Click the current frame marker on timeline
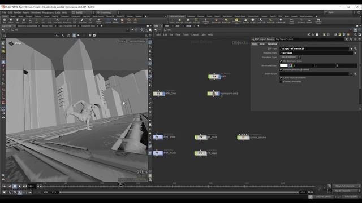The height and width of the screenshot is (203, 362). pos(121,184)
